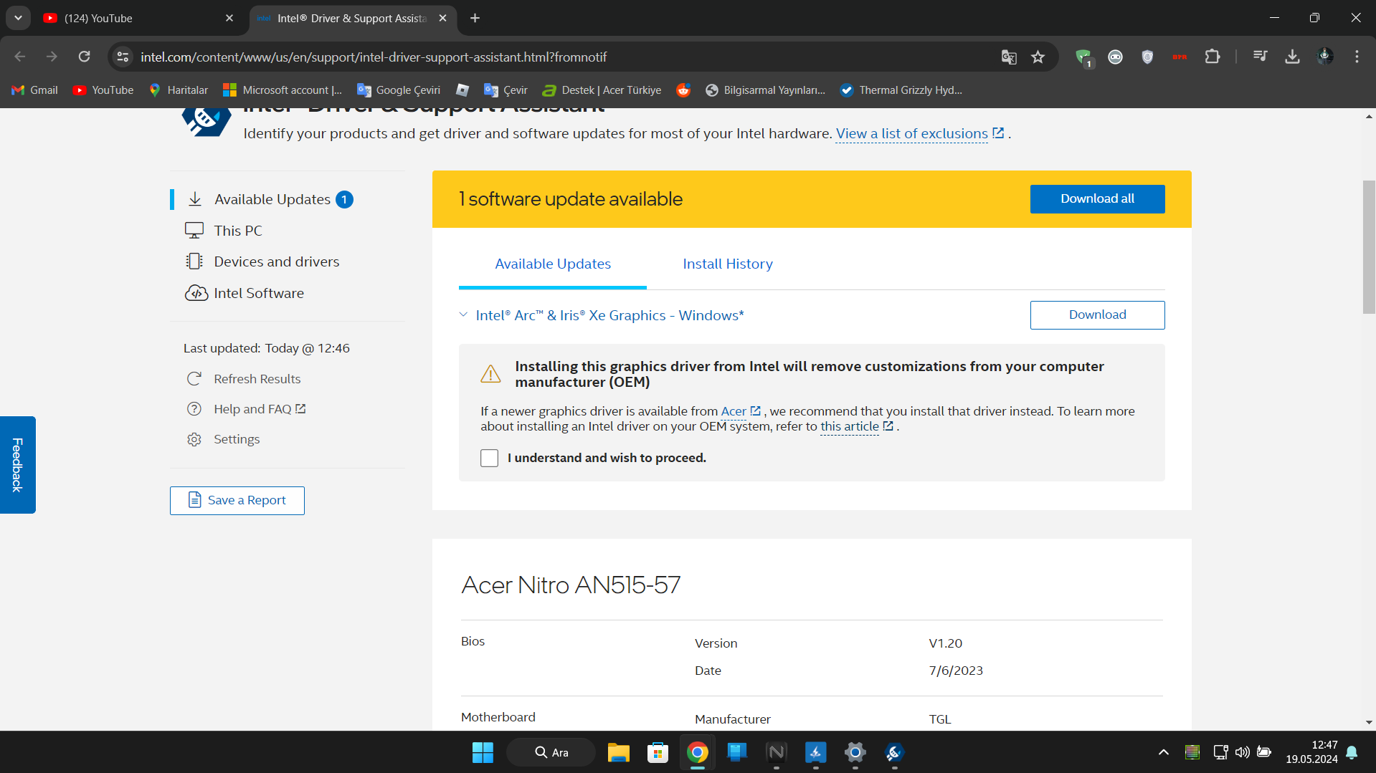
Task: Open the volume control in system tray
Action: [1242, 752]
